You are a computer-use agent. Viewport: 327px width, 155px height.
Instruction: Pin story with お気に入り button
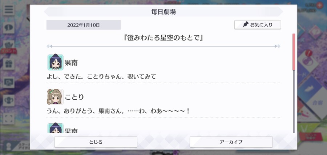pos(258,25)
